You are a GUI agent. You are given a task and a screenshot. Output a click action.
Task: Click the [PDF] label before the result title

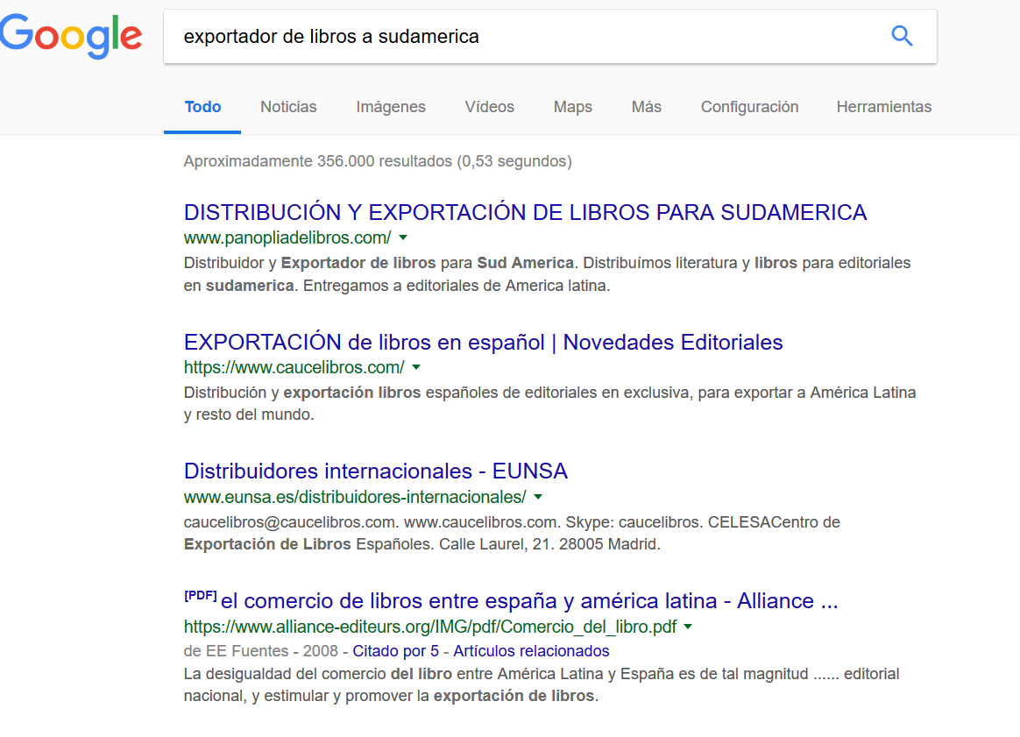click(x=201, y=596)
